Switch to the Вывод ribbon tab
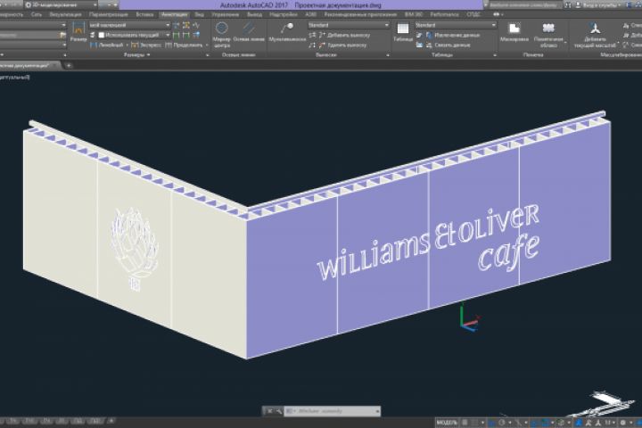Viewport: 642px width, 428px height. click(x=255, y=14)
